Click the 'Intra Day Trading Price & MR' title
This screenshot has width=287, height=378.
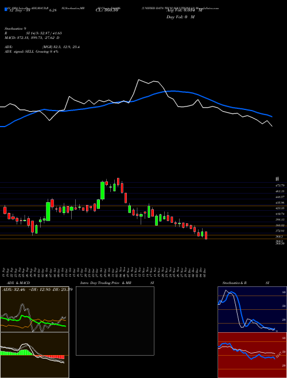coord(106,283)
